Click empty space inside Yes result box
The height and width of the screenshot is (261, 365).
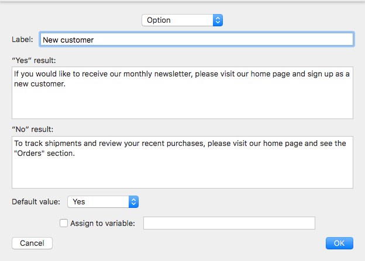coord(182,103)
